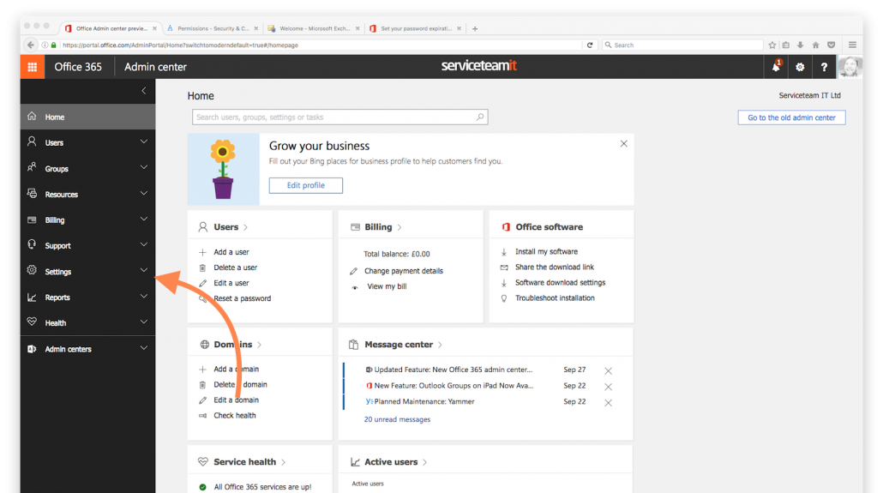Click the Groups icon in sidebar
Image resolution: width=883 pixels, height=493 pixels.
pyautogui.click(x=32, y=167)
